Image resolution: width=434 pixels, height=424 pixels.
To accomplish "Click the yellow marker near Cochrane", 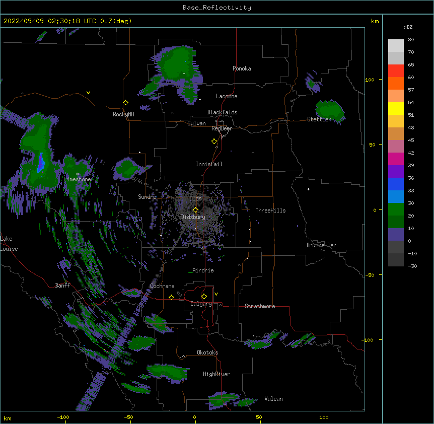I will point(171,297).
